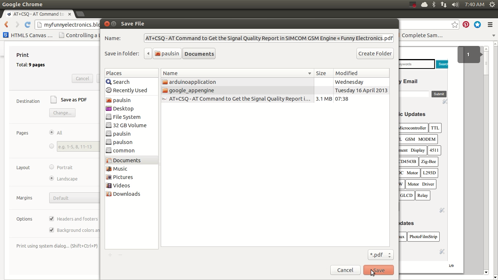Select 32 GB Volume in Places
This screenshot has width=498, height=280.
131,125
